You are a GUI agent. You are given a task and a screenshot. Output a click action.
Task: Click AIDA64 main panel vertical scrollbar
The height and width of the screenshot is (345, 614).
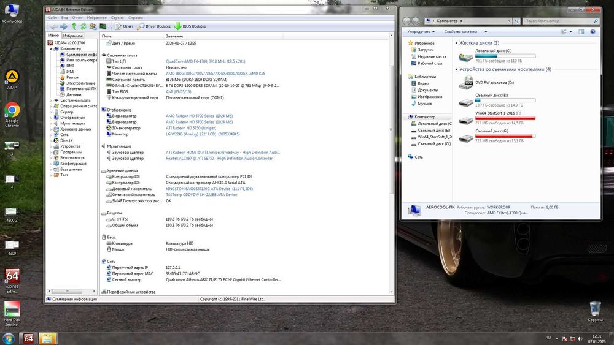click(x=391, y=129)
